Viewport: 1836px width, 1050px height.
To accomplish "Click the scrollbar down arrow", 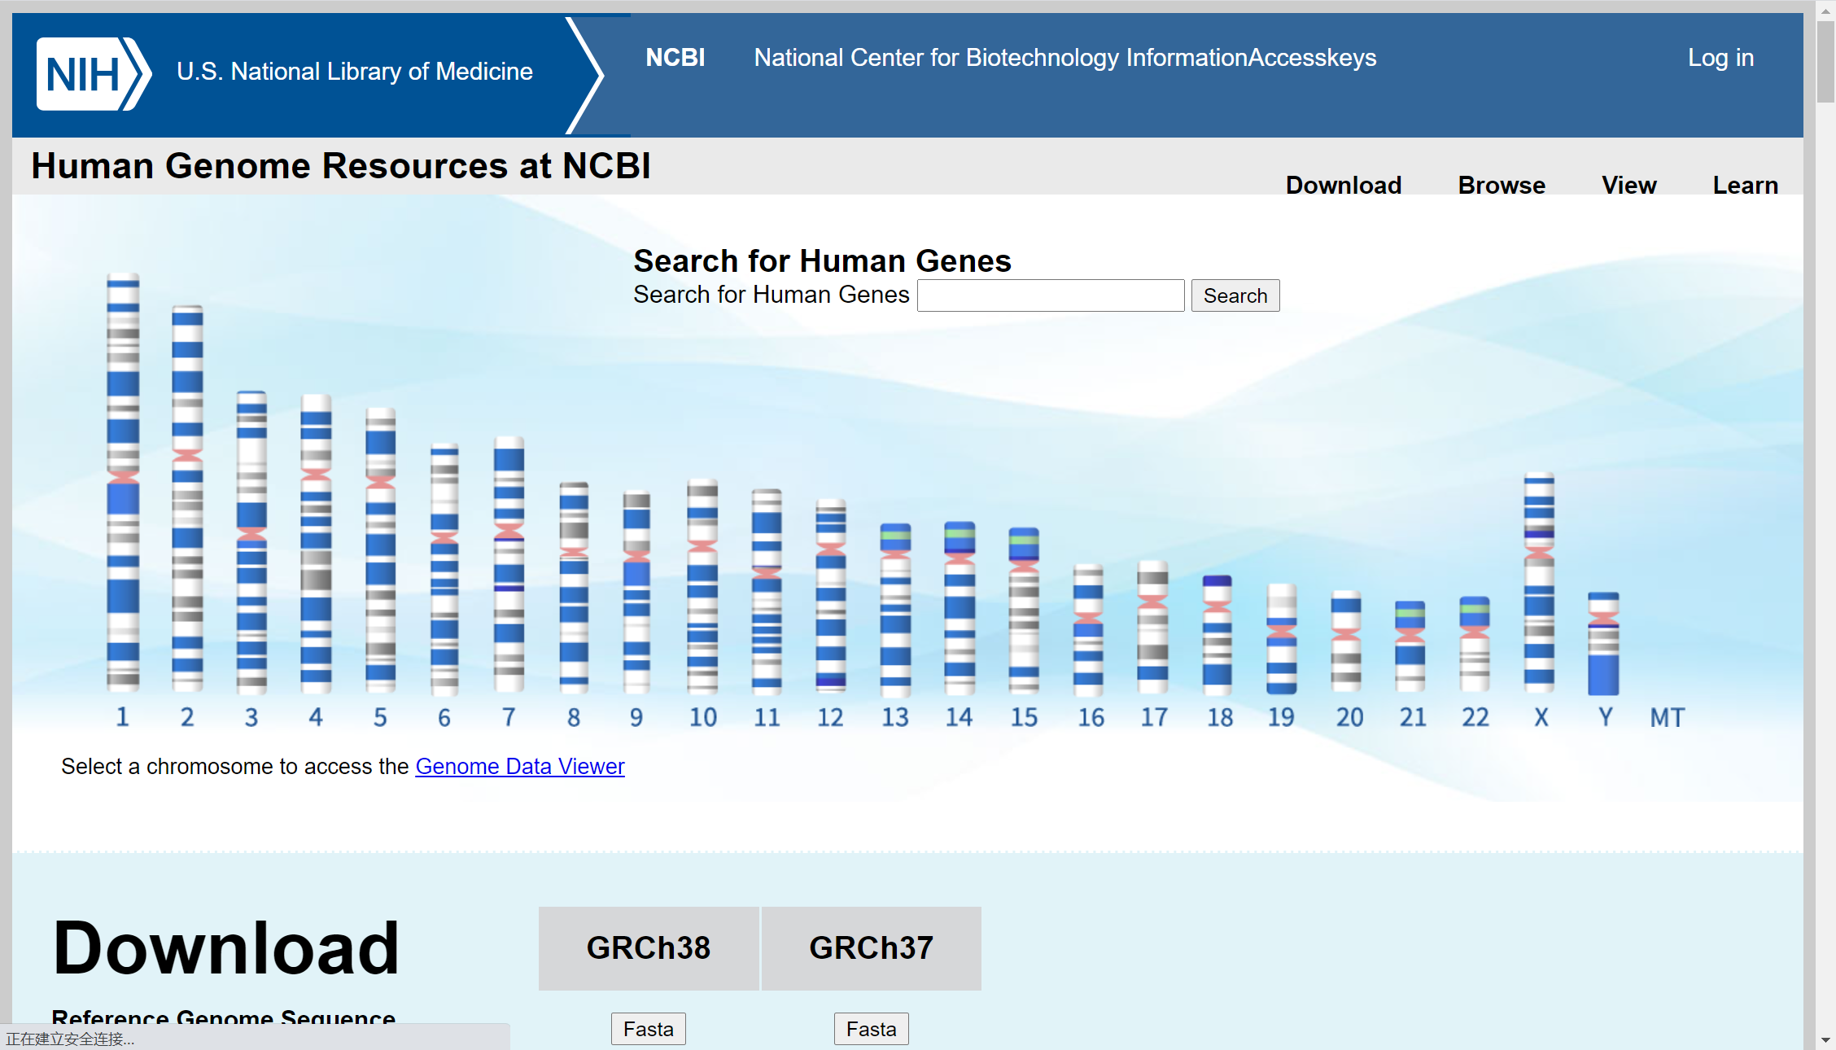I will coord(1825,1040).
